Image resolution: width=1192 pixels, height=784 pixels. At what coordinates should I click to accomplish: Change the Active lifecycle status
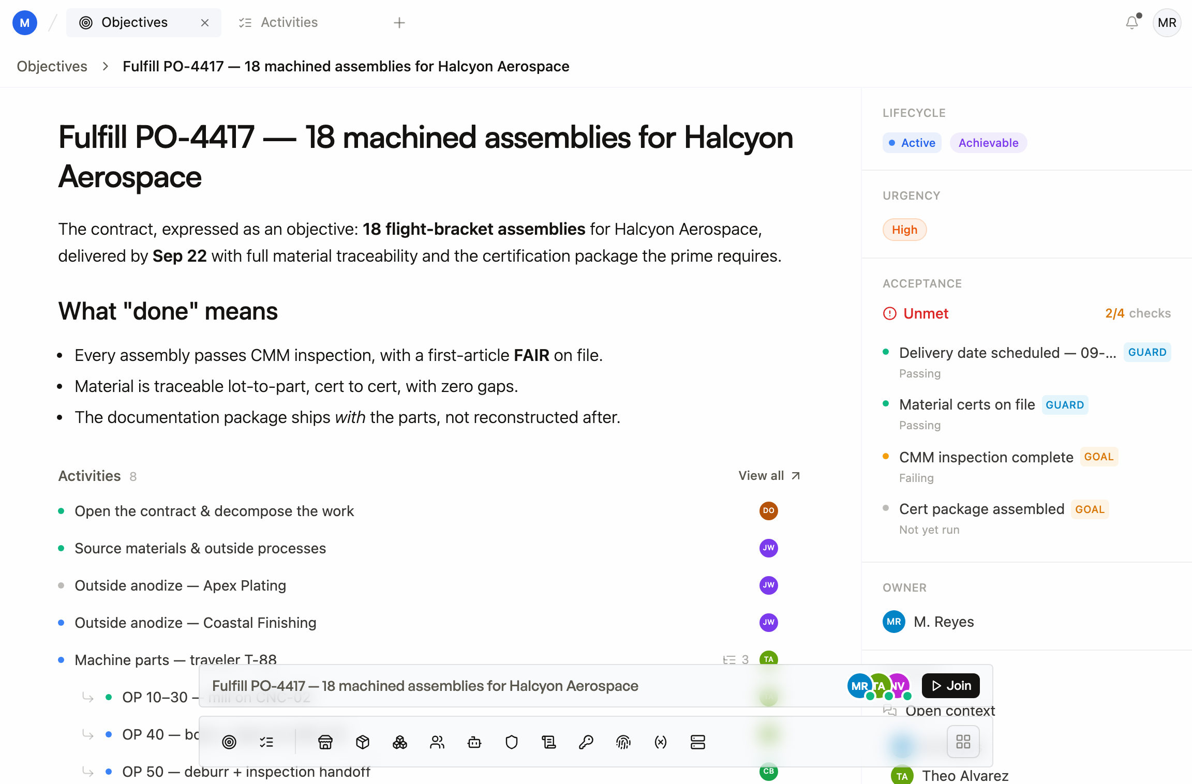912,143
